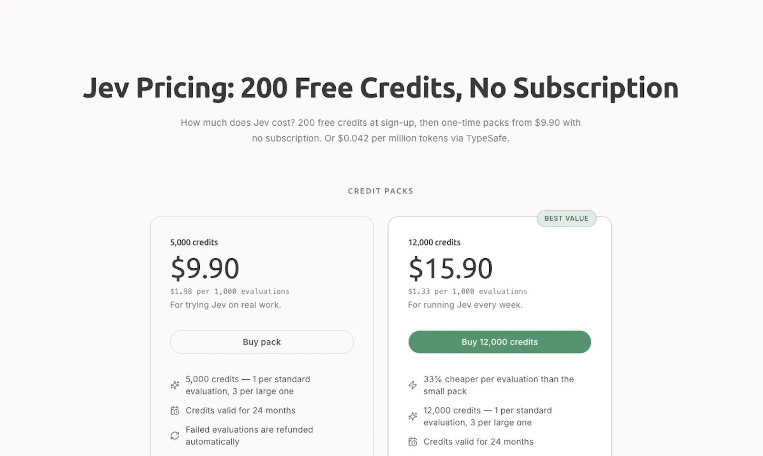The height and width of the screenshot is (456, 763).
Task: Click the calendar clock icon in 5,000 credits card
Action: [175, 411]
